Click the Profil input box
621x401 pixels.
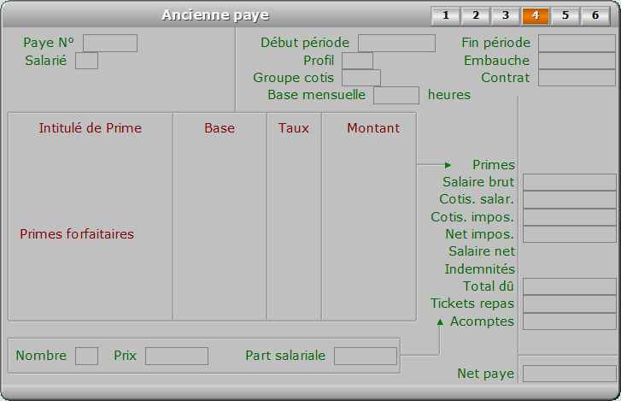357,61
